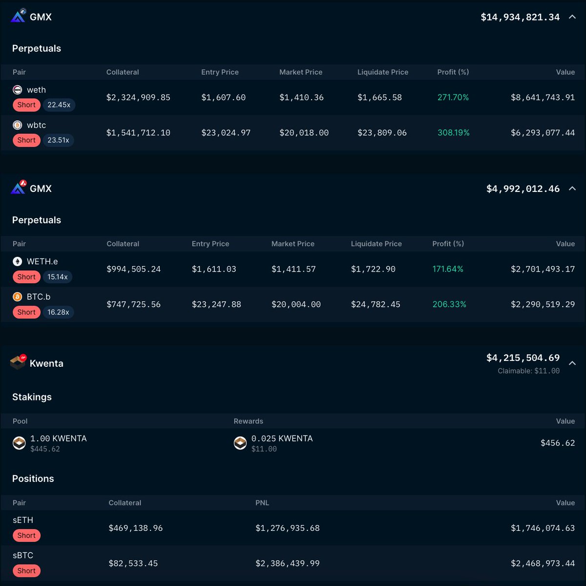
Task: Click the $747,725.56 collateral cell
Action: [134, 304]
